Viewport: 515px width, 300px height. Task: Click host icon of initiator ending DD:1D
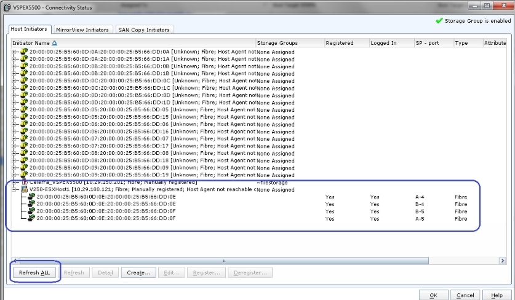(x=24, y=102)
